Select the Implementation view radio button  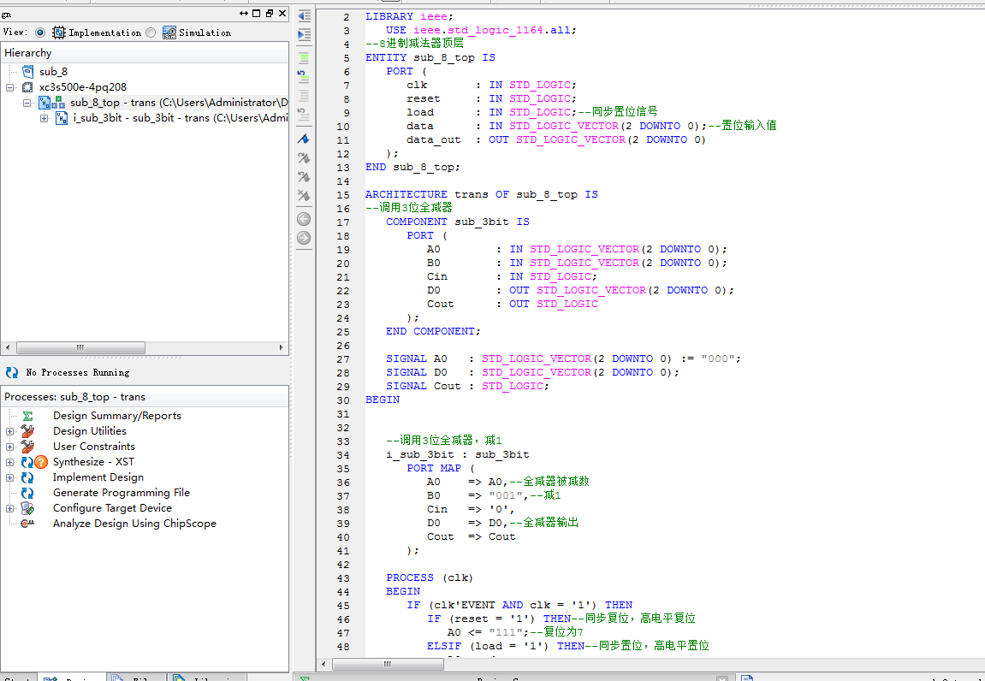coord(40,33)
